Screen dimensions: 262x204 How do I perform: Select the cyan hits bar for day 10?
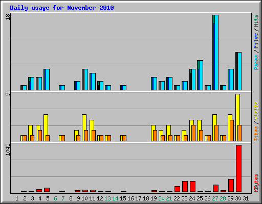(86, 80)
